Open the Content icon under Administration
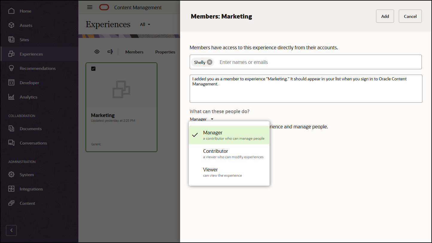The width and height of the screenshot is (432, 243). [11, 203]
